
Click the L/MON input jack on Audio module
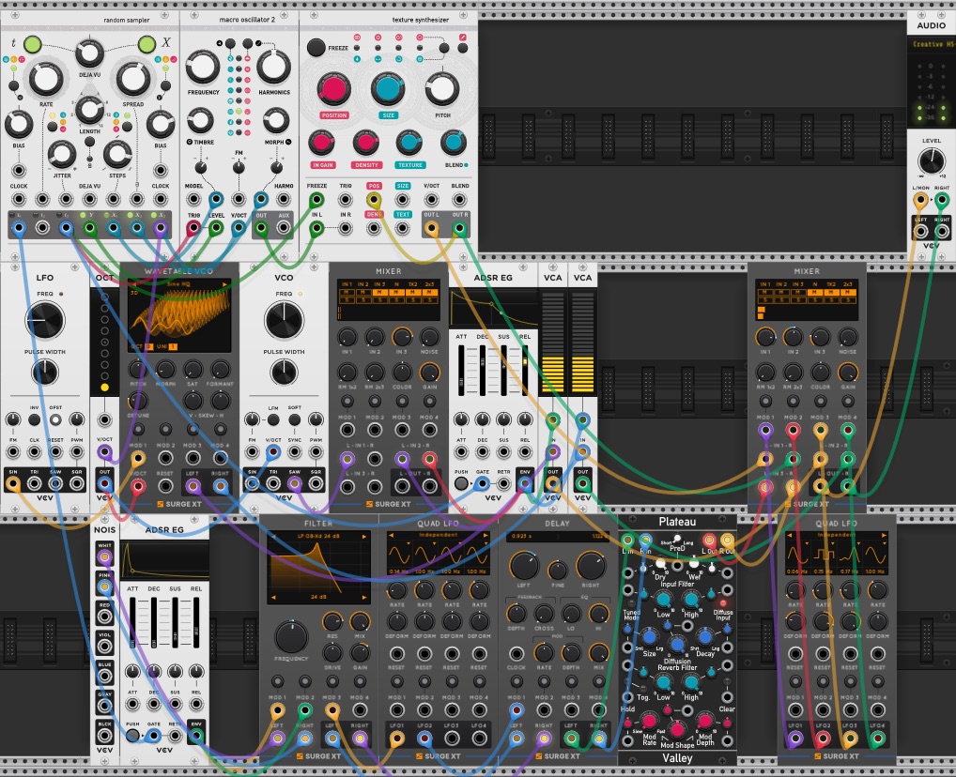tap(920, 200)
